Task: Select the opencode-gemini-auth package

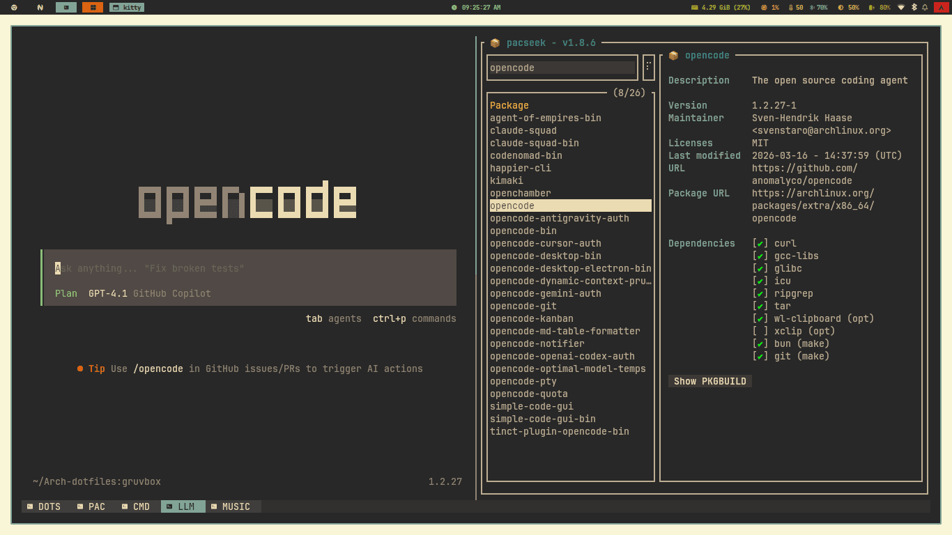Action: (x=546, y=293)
